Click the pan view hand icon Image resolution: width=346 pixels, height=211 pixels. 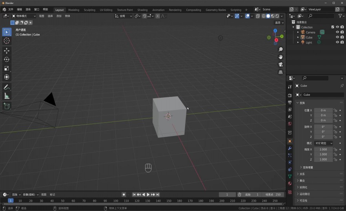coord(280,57)
